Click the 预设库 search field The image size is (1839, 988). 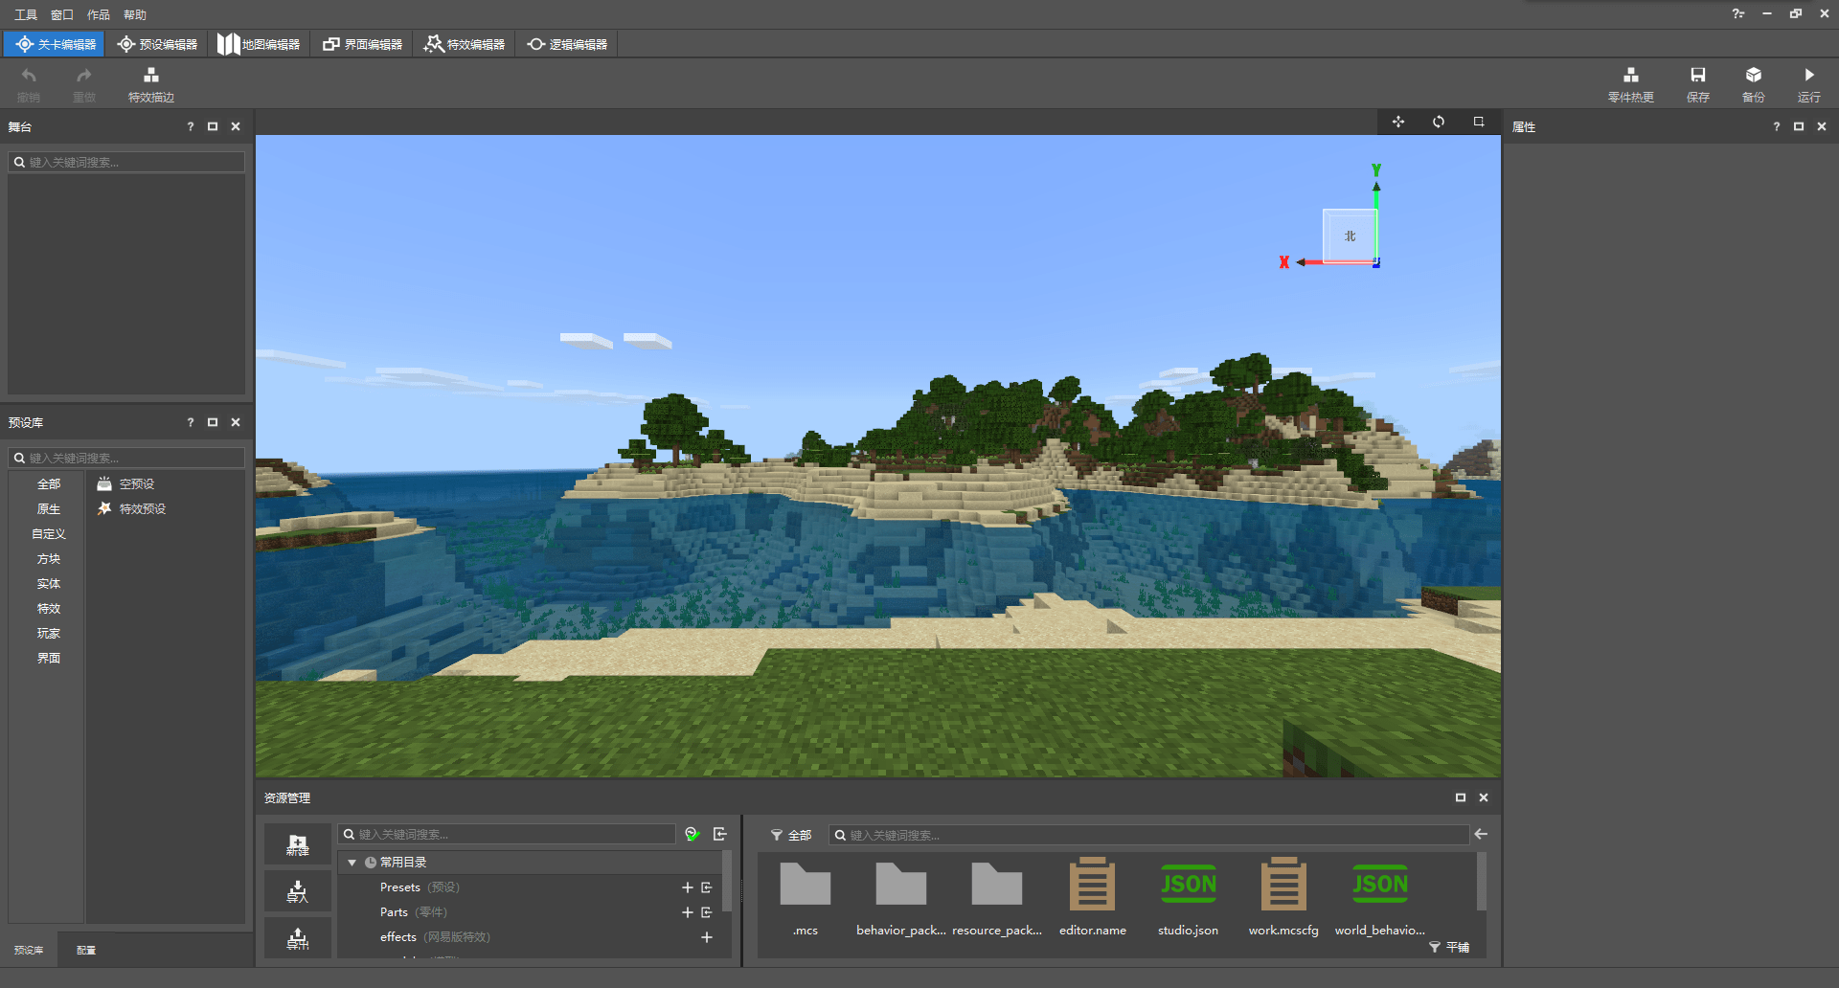pos(126,459)
